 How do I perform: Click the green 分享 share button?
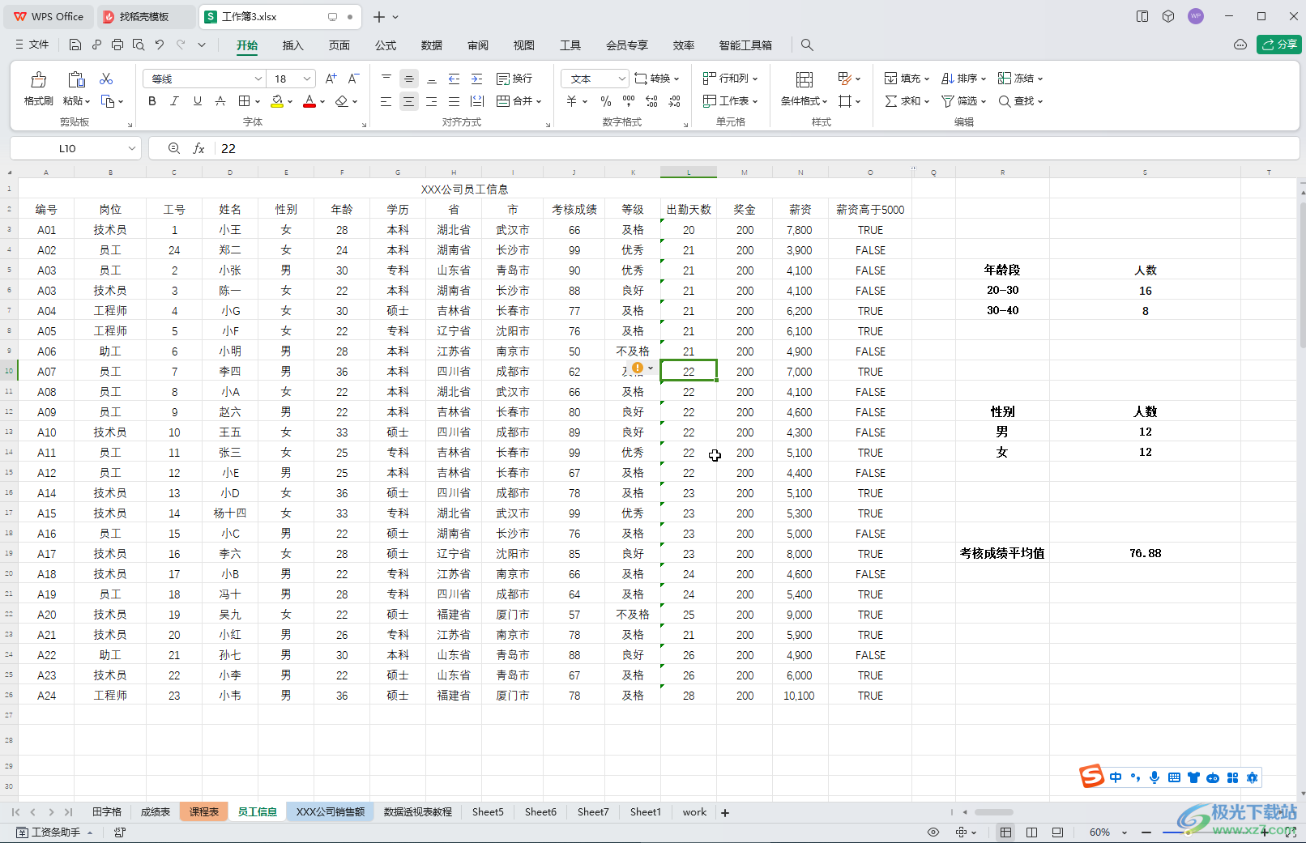[x=1279, y=45]
